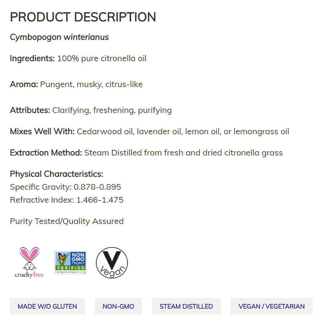Click the Physical Characteristics heading
The image size is (325, 325).
click(57, 174)
